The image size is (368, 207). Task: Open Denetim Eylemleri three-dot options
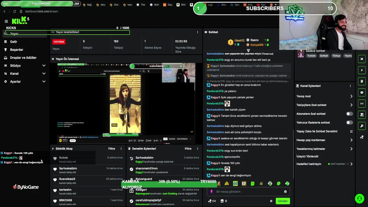[198, 149]
